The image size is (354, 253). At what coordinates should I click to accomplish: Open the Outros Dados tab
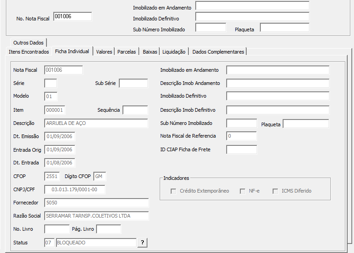28,43
